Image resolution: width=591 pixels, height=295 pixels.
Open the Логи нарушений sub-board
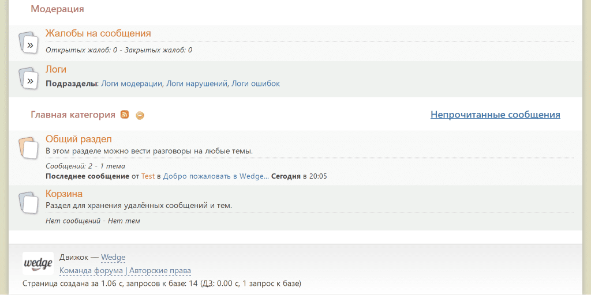[197, 84]
